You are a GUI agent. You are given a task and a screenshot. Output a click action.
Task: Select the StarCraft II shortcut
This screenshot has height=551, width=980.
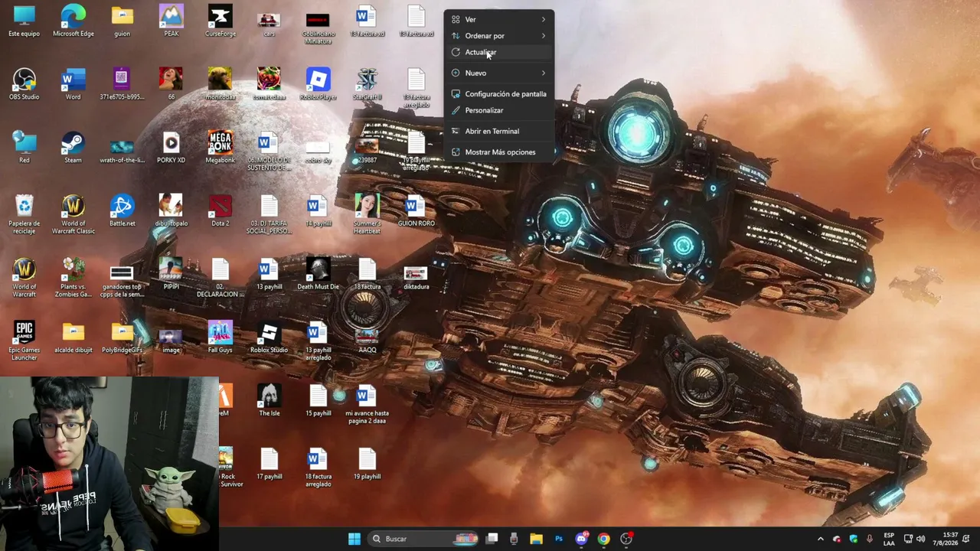(367, 84)
